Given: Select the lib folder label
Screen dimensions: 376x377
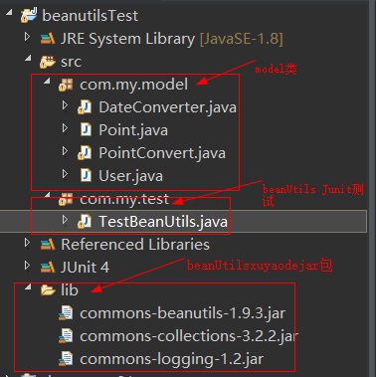Looking at the screenshot, I should pyautogui.click(x=70, y=290).
